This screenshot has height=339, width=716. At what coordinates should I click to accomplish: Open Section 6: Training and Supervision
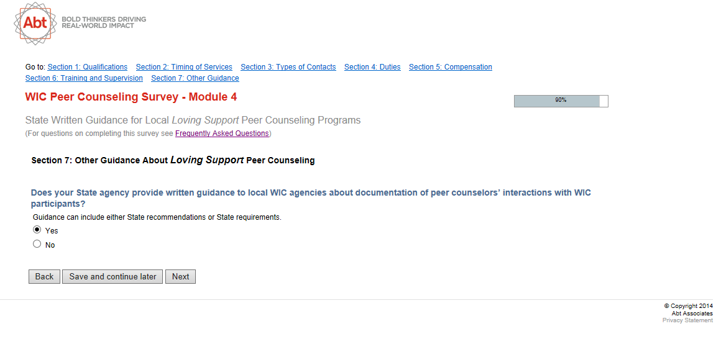[x=84, y=78]
